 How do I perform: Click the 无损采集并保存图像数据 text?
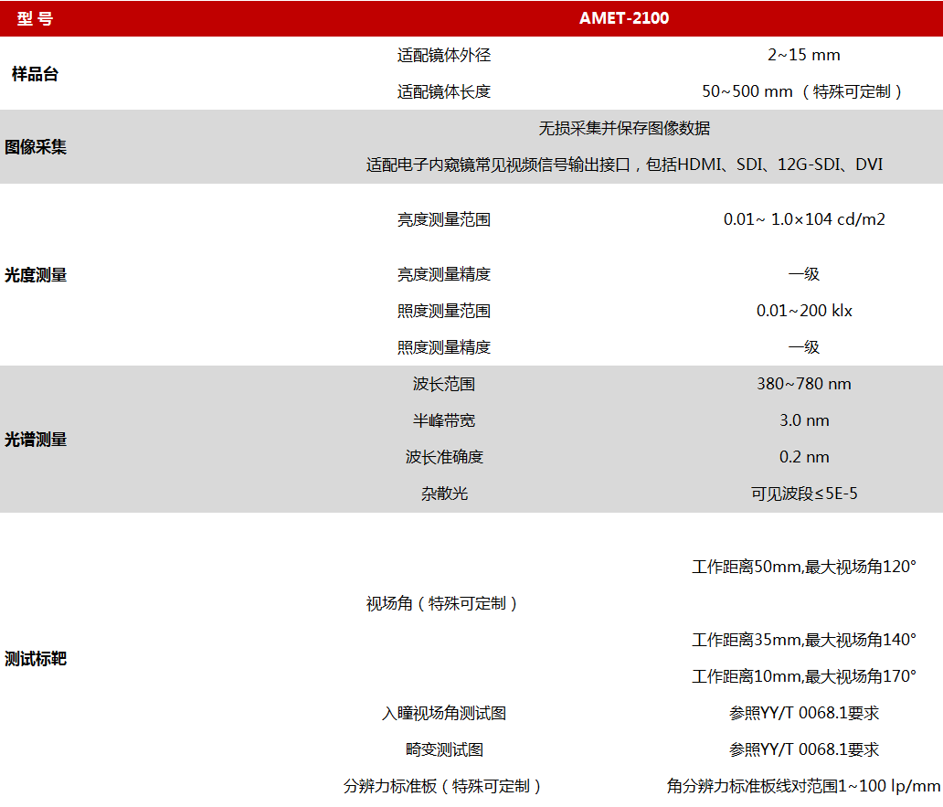[624, 128]
